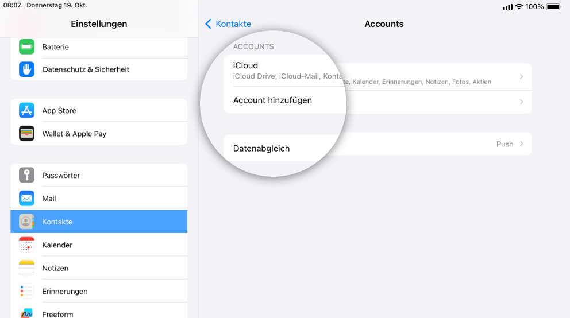Image resolution: width=570 pixels, height=318 pixels.
Task: Tap the Wi-Fi status icon
Action: click(x=519, y=6)
